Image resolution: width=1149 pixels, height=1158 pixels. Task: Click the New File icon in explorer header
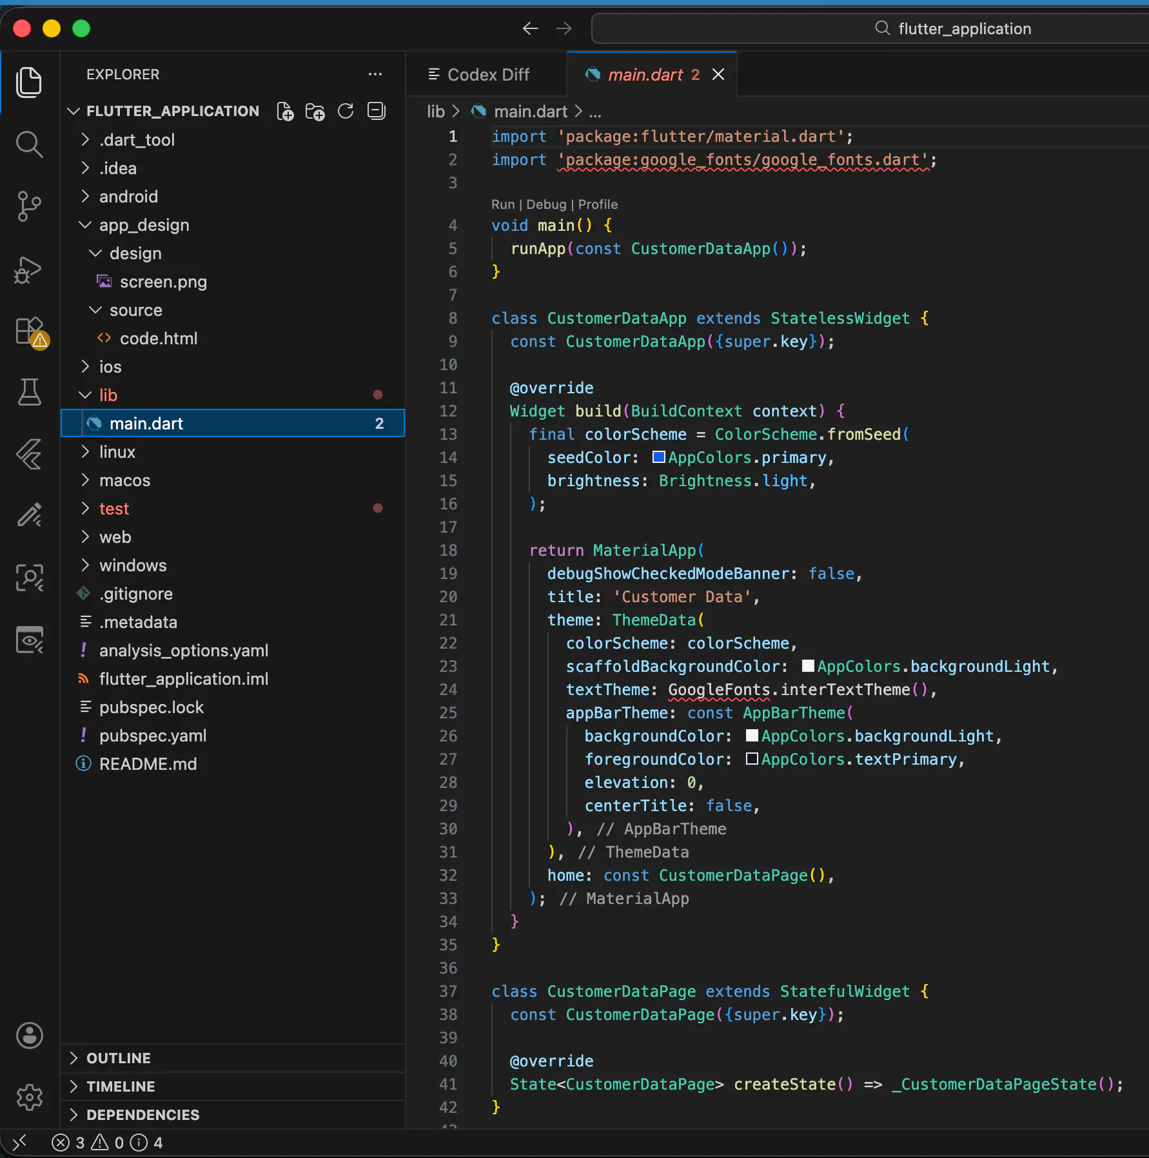tap(285, 112)
